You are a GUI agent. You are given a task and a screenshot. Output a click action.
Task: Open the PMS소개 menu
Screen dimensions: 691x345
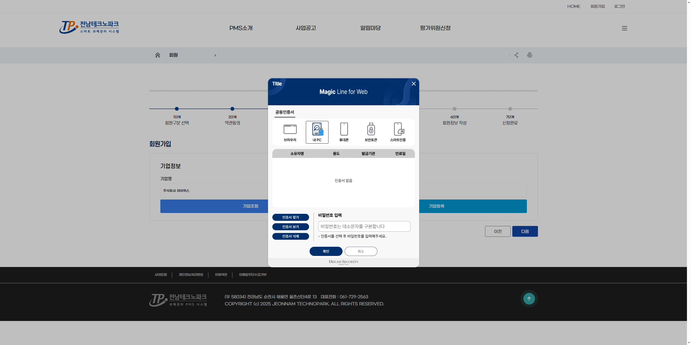pyautogui.click(x=241, y=28)
